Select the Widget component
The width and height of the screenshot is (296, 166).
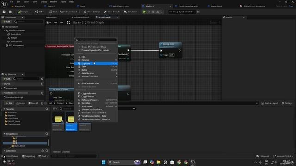pyautogui.click(x=13, y=38)
